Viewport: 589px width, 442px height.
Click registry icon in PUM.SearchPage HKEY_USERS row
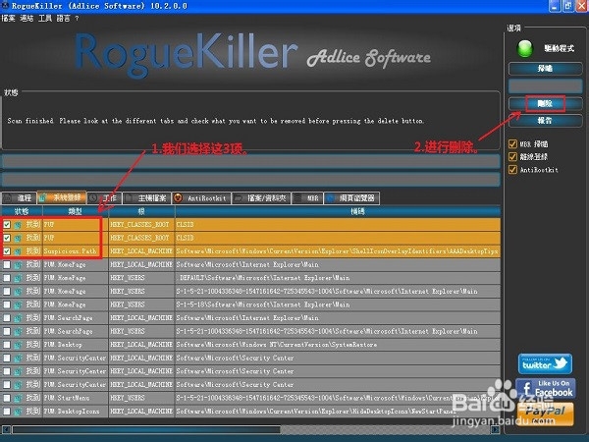tap(18, 332)
